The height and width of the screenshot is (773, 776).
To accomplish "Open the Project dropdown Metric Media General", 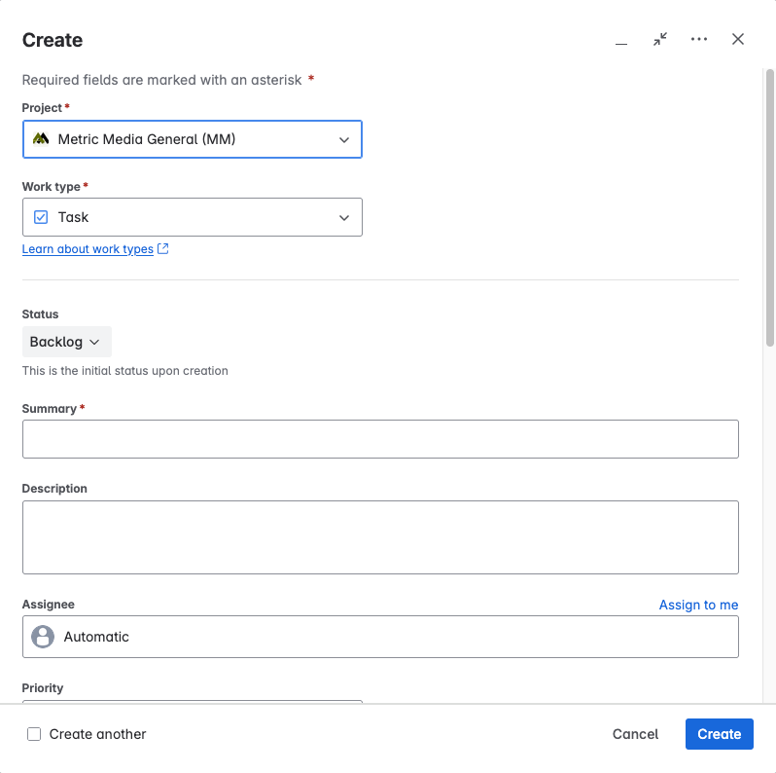I will (x=192, y=139).
